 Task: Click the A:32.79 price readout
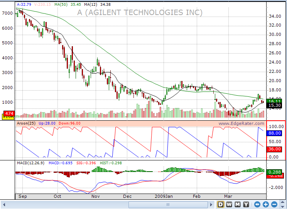pos(24,4)
